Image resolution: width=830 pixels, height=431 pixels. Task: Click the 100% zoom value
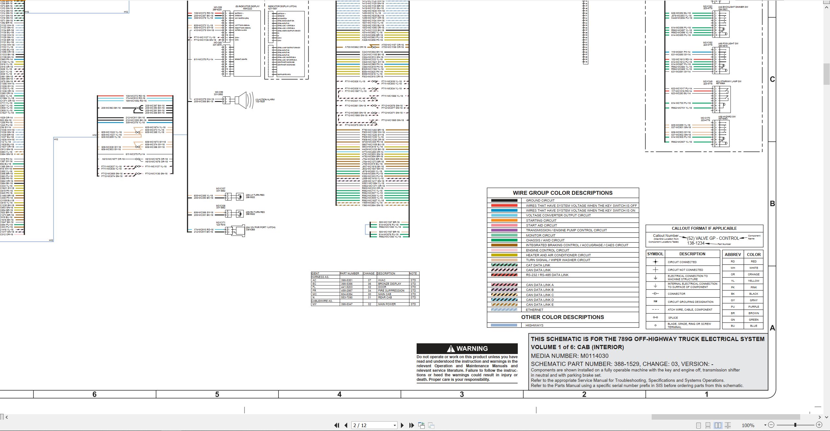point(748,425)
